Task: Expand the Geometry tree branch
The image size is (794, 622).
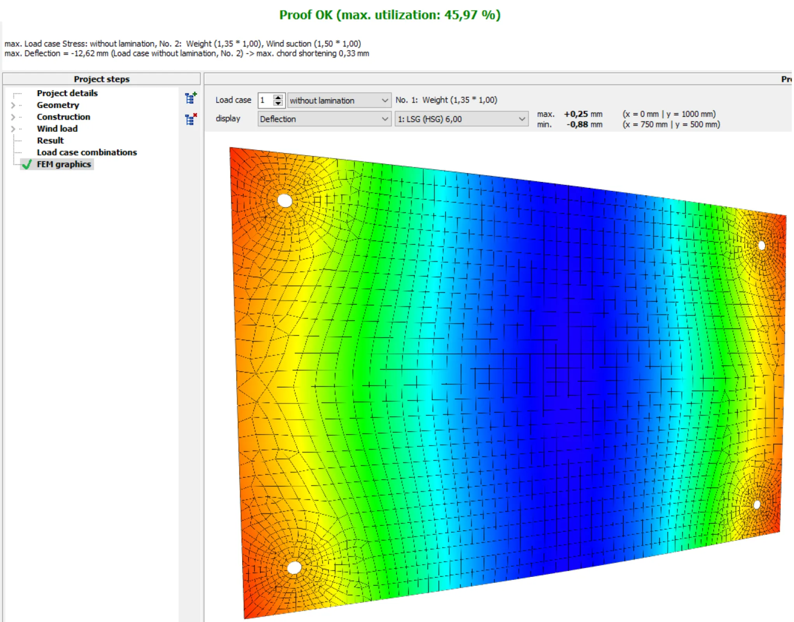Action: [13, 105]
